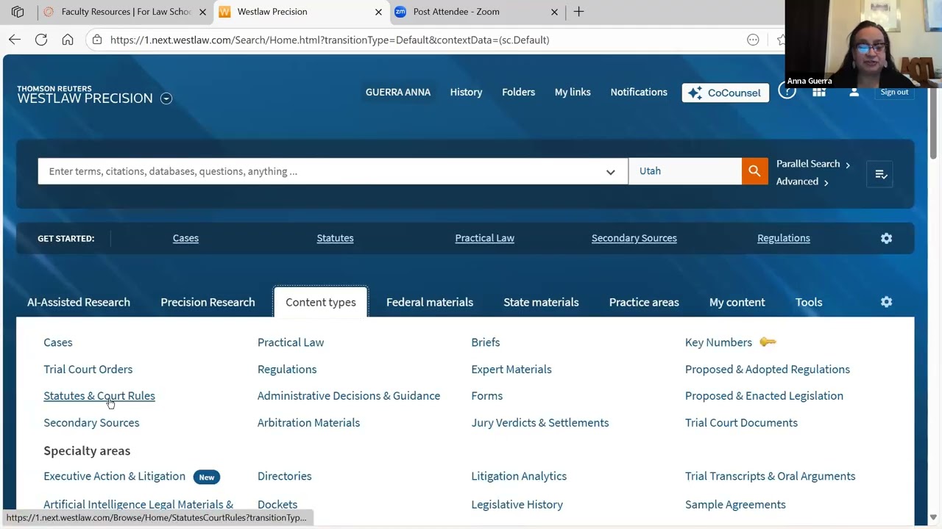Viewport: 942px width, 529px height.
Task: Click the browser address bar URL
Action: pos(330,40)
